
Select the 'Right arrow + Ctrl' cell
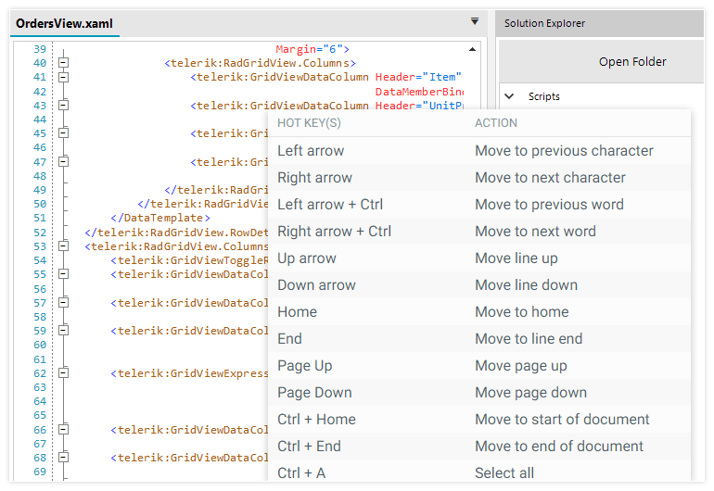point(334,232)
